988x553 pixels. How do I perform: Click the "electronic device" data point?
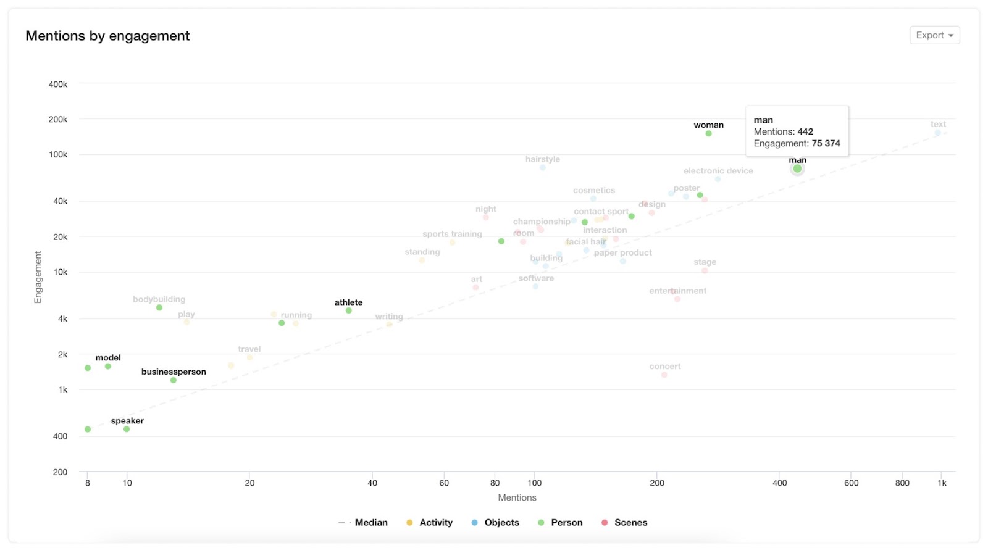click(718, 178)
